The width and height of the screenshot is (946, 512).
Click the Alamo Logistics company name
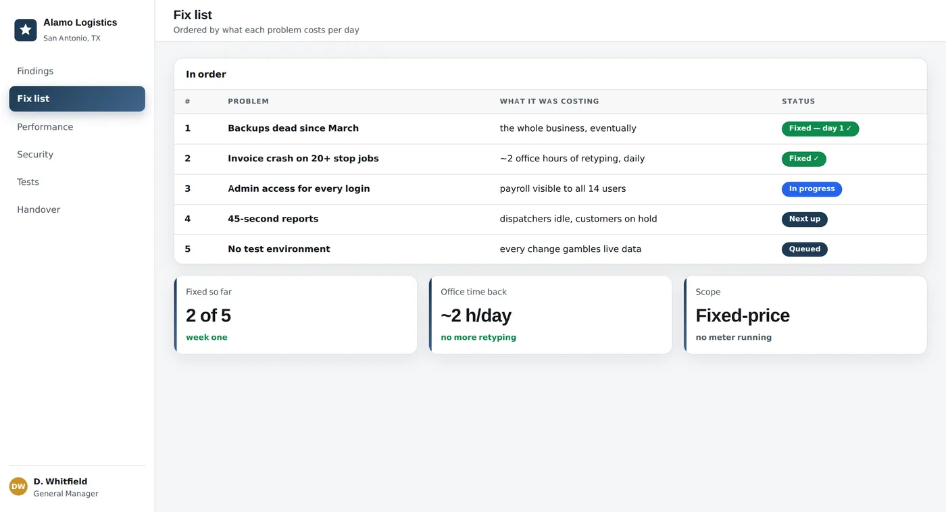(80, 22)
